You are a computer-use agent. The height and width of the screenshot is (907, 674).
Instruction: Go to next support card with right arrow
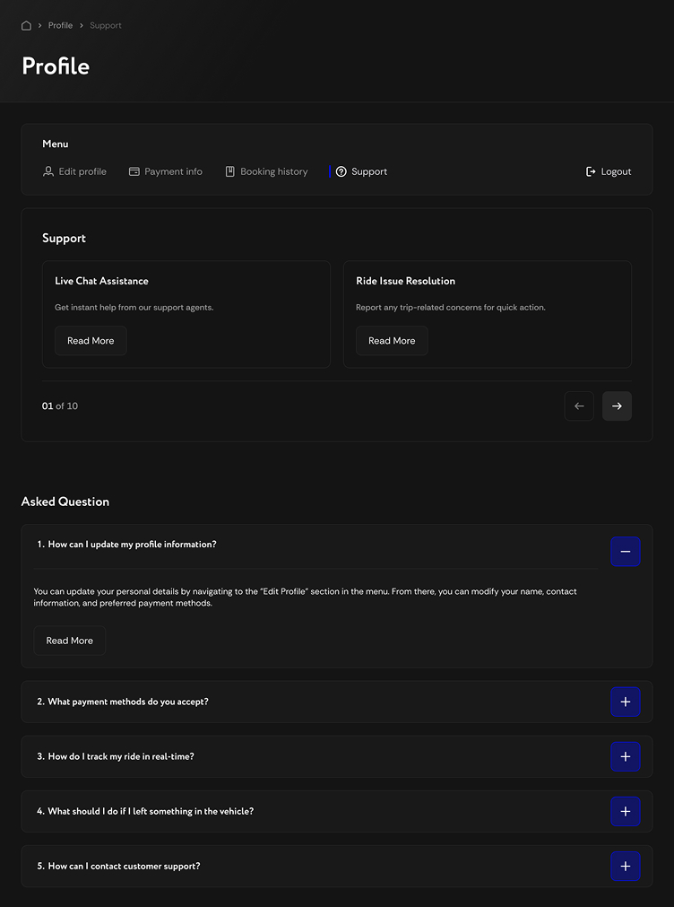click(617, 406)
